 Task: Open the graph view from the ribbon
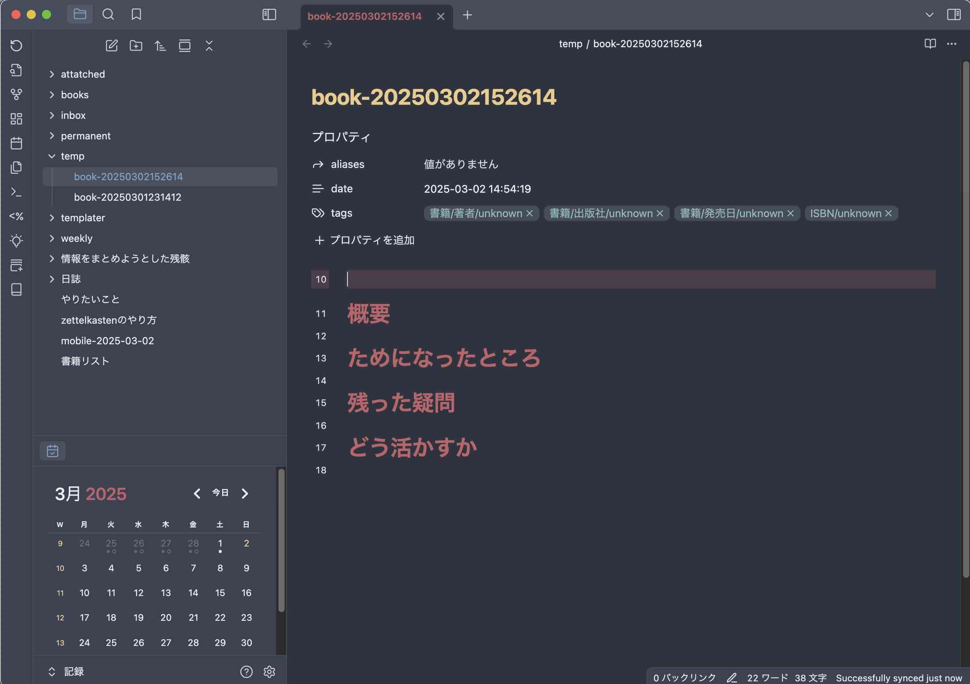pyautogui.click(x=16, y=94)
